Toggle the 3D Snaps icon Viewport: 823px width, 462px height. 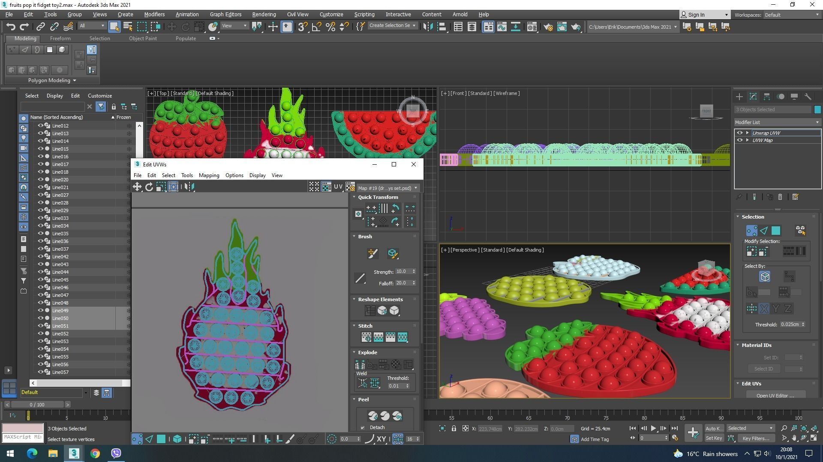pos(303,27)
